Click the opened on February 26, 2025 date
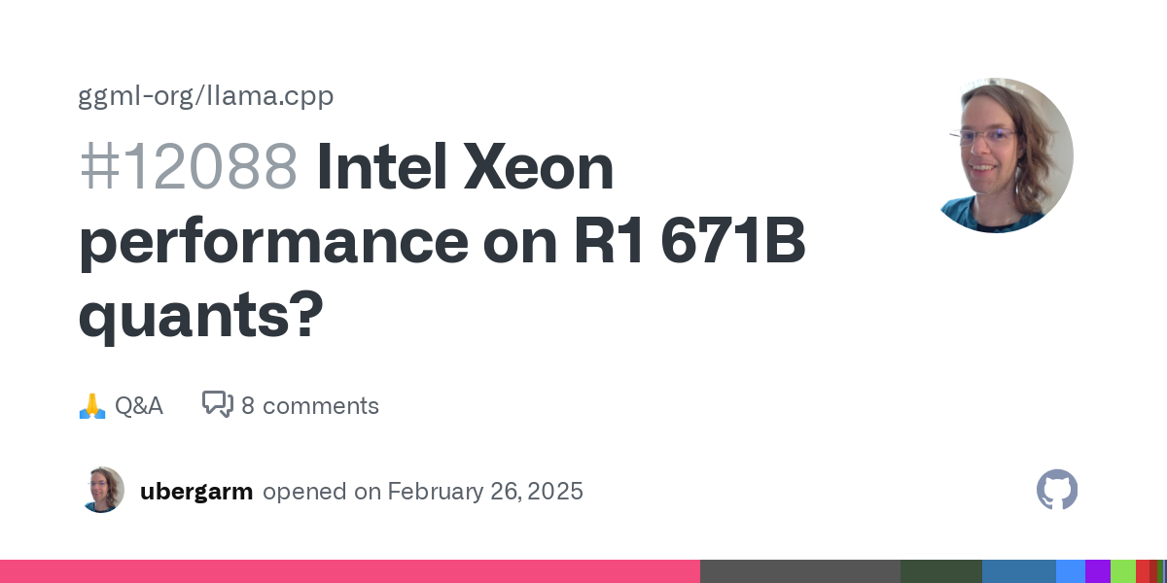 [423, 492]
